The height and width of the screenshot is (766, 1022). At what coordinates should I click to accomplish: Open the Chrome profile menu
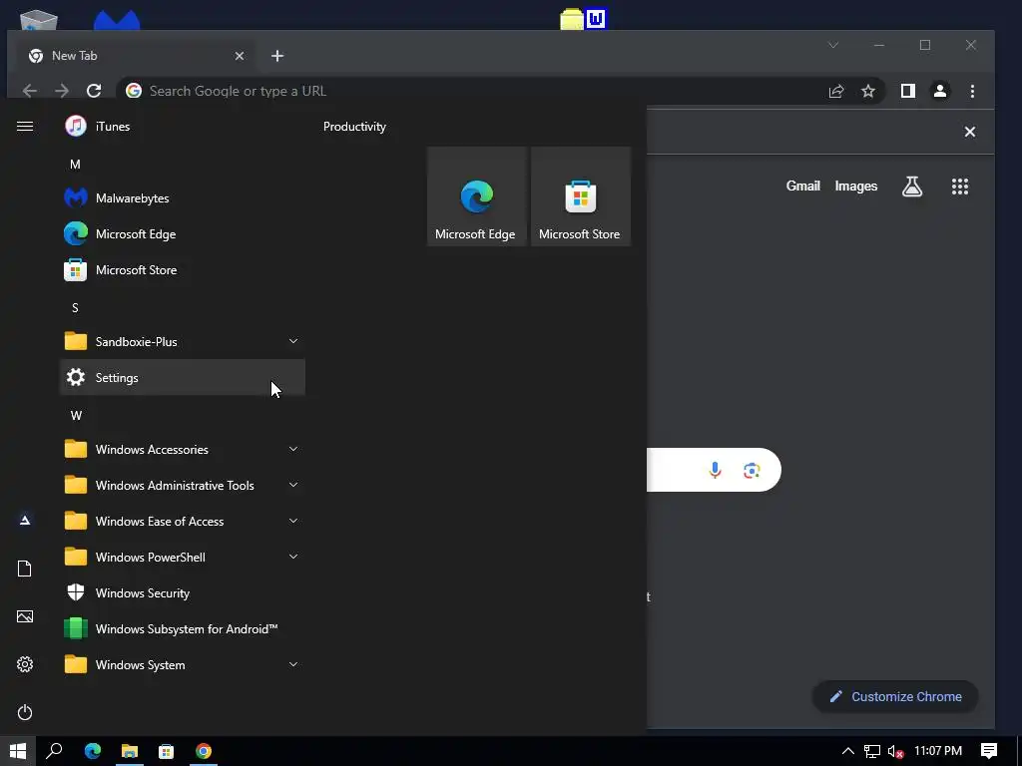coord(940,91)
